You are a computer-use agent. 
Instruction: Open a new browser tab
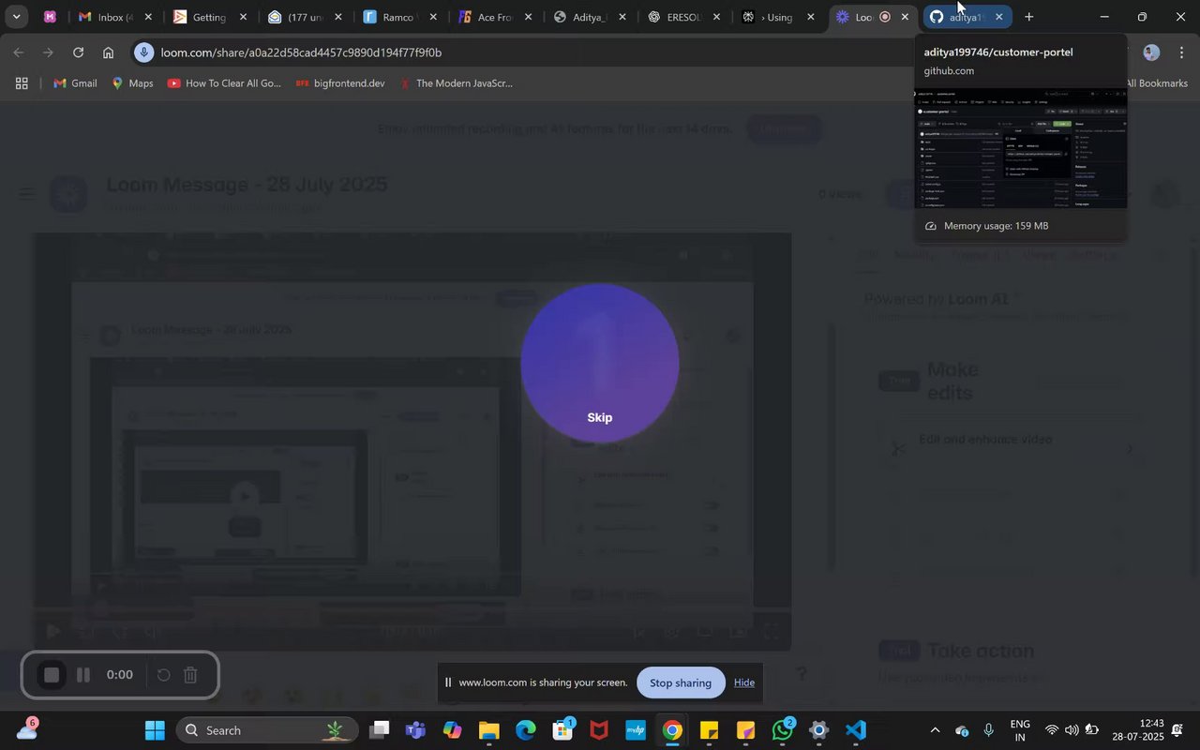[x=1029, y=17]
